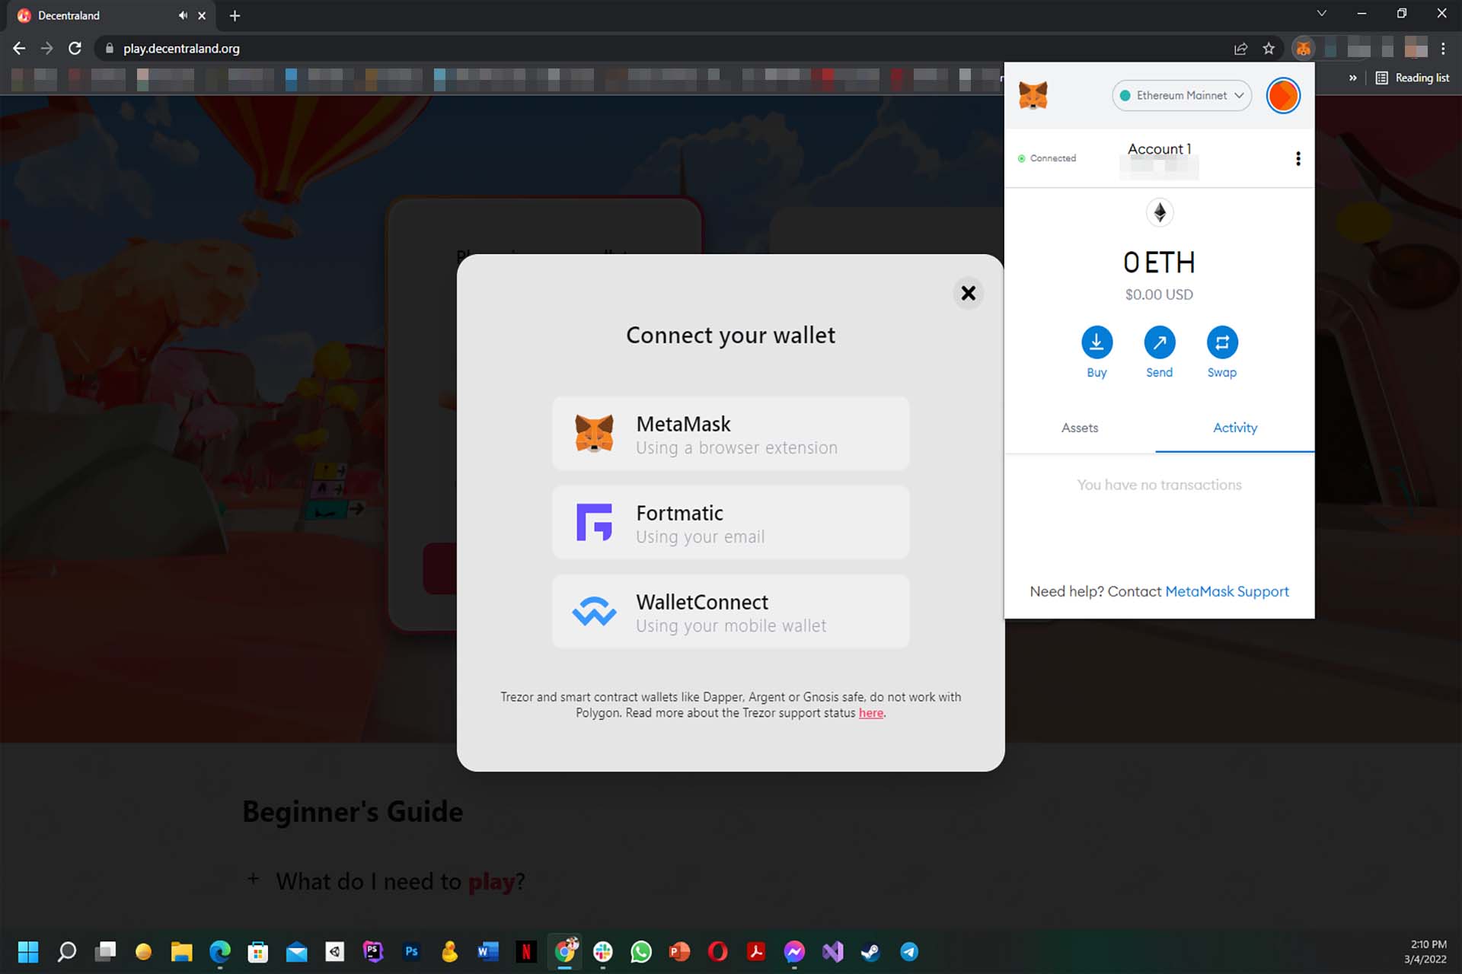Viewport: 1462px width, 974px height.
Task: Open the Trezor support status 'here' link
Action: (871, 713)
